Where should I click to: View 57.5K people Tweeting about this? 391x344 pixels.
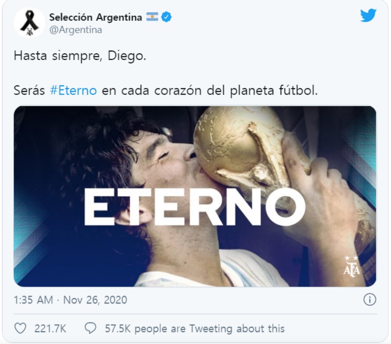[194, 328]
